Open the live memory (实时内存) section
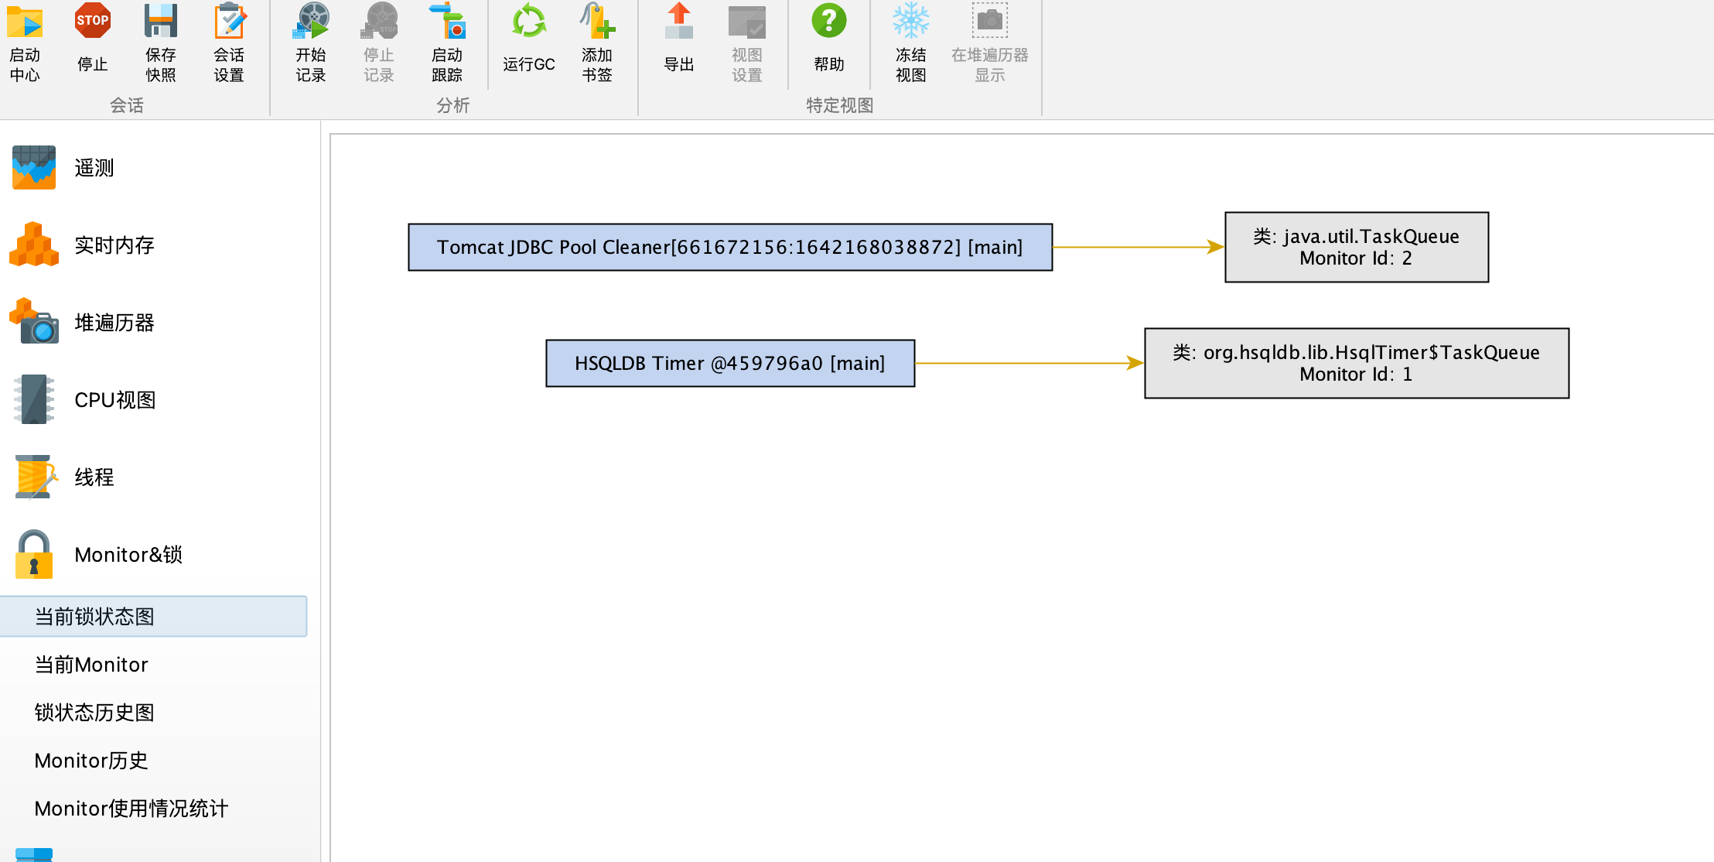This screenshot has height=862, width=1714. pyautogui.click(x=114, y=245)
